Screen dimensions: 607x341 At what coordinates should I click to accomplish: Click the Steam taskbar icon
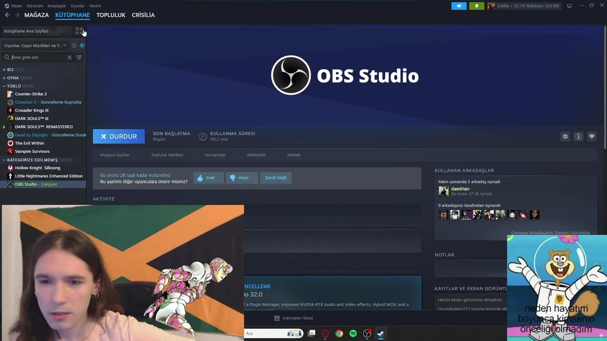click(x=380, y=333)
